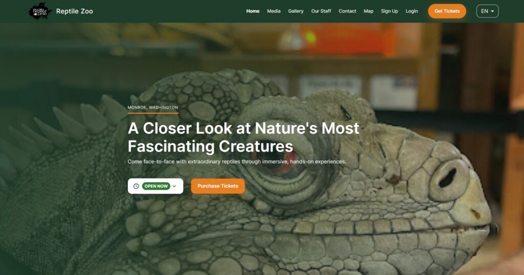Click the Purchase Tickets button

[x=217, y=186]
